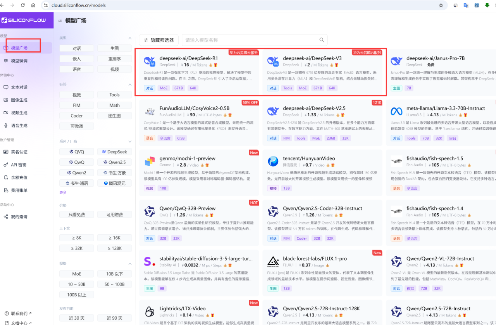
Task: Click the Lightricks LTX-Video logo
Action: [150, 311]
